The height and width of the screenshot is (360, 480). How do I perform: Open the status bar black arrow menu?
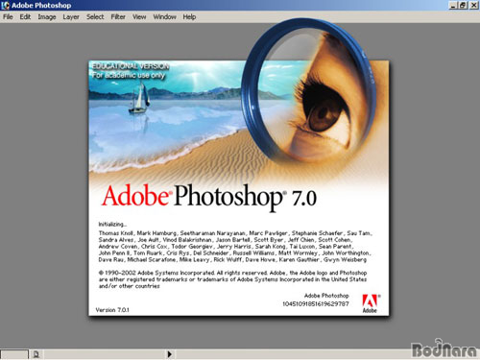(x=169, y=354)
